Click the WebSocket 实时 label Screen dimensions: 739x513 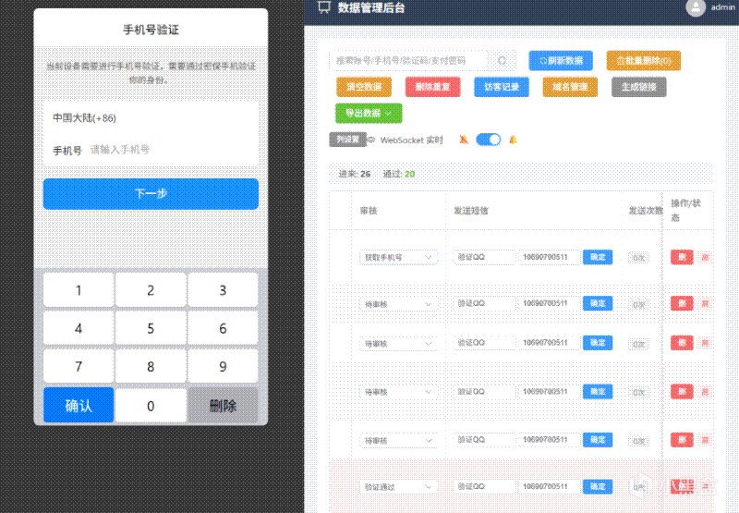411,140
